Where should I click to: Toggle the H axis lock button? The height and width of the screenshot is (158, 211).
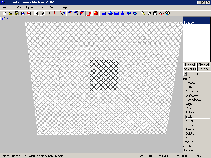click(37, 13)
